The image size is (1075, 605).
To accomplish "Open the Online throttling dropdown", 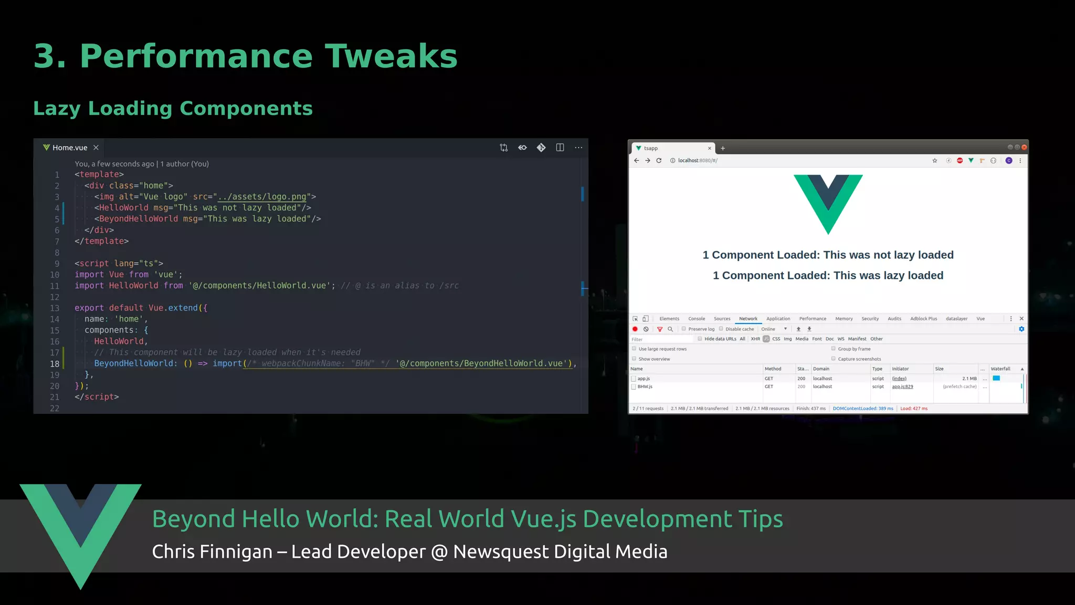I will click(x=774, y=329).
